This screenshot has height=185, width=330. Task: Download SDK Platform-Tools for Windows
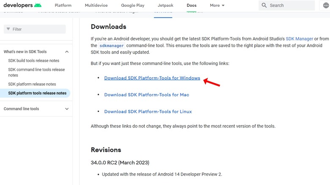point(152,78)
